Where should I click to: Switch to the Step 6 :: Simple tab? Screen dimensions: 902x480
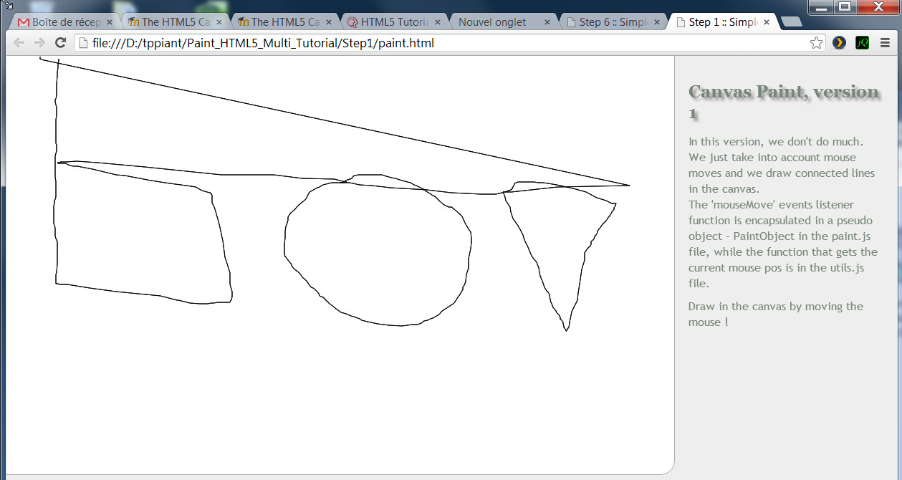tap(609, 21)
